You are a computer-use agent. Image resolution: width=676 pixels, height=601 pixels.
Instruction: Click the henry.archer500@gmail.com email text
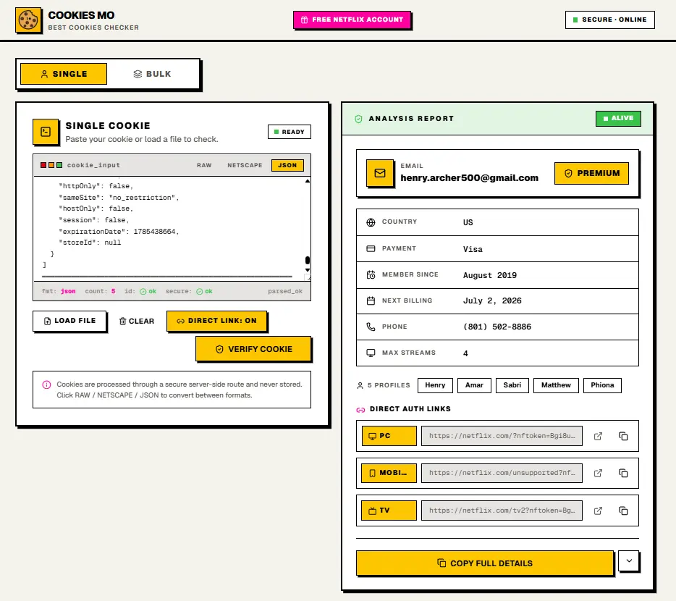[469, 177]
